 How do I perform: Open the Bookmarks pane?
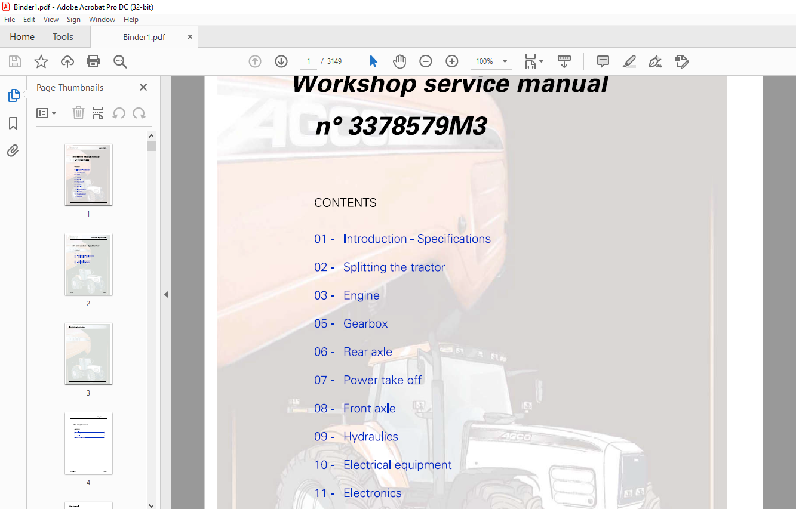tap(13, 124)
